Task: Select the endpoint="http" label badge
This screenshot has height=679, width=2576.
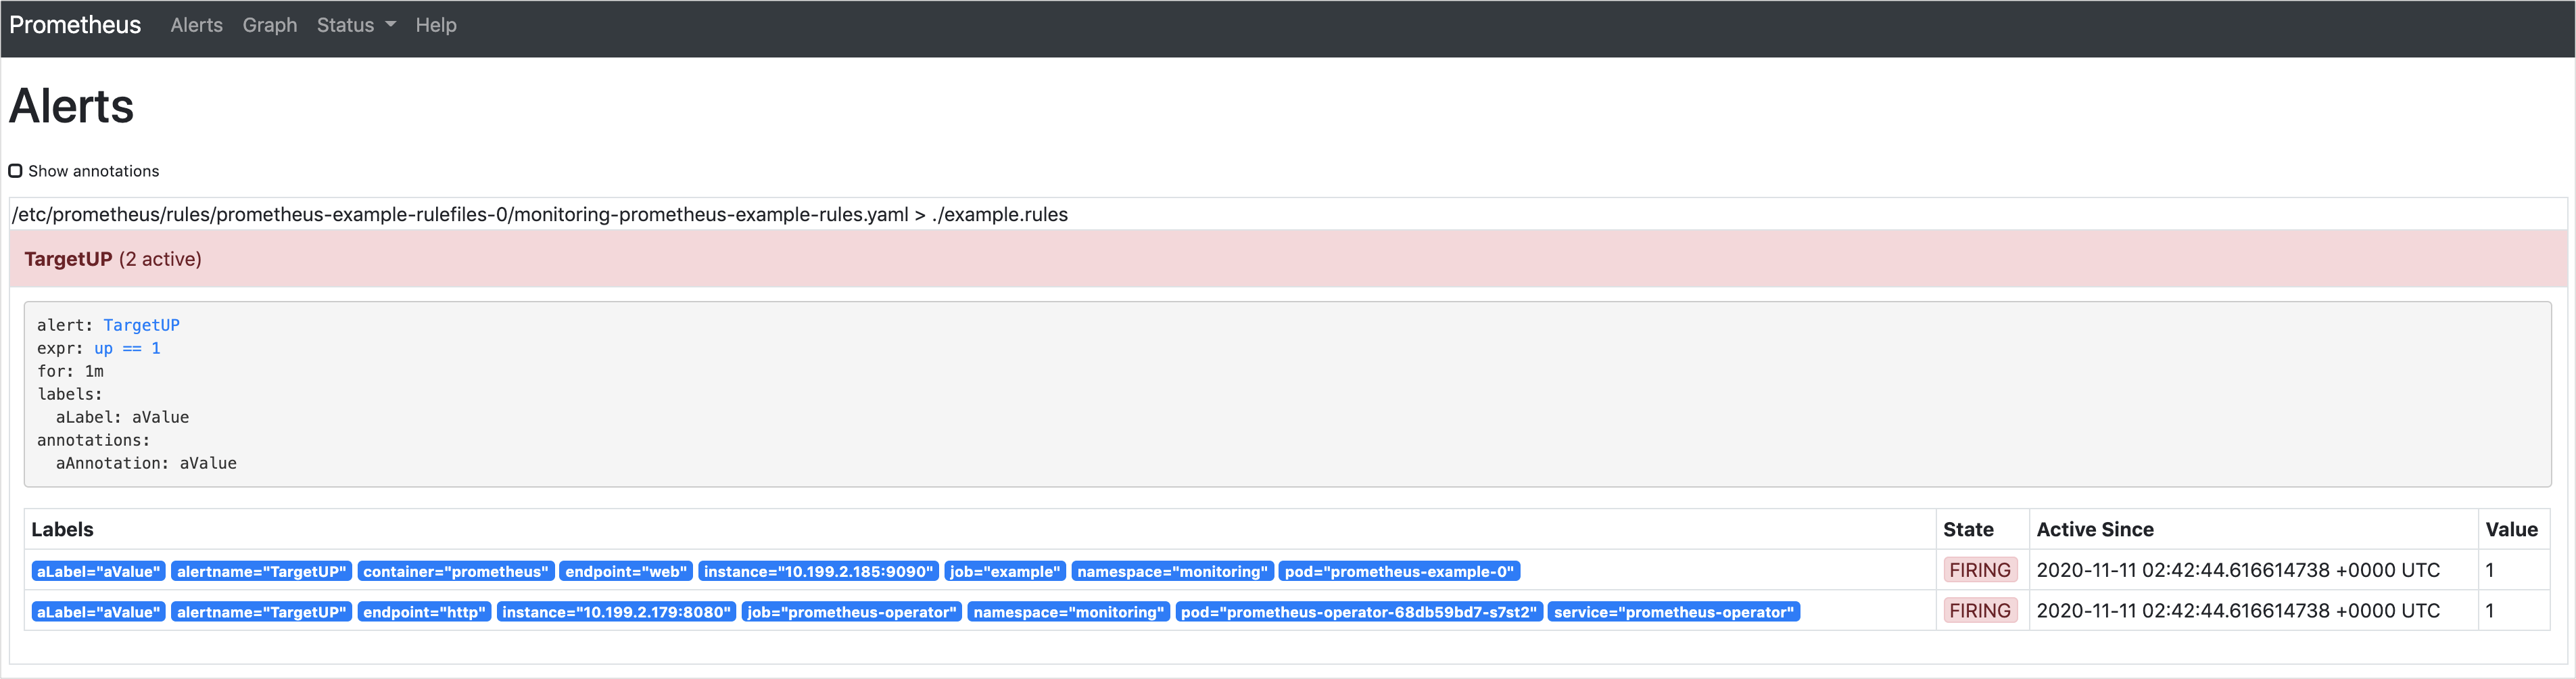Action: tap(423, 612)
